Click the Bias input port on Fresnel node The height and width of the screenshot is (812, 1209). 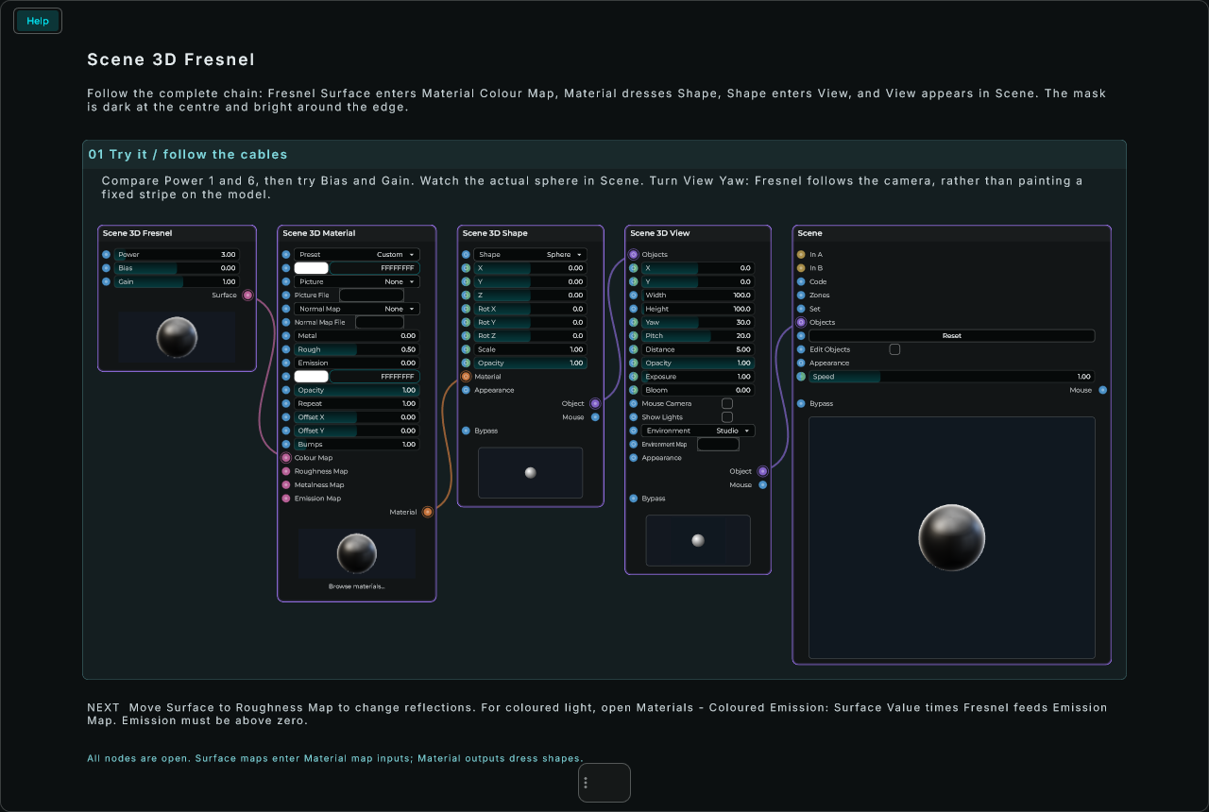[106, 268]
